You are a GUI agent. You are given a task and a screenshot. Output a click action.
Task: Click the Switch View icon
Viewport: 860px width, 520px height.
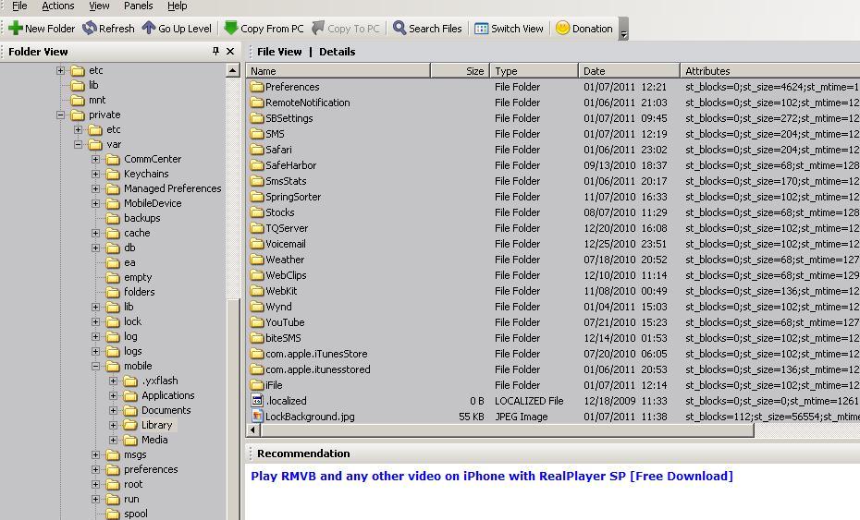coord(481,29)
